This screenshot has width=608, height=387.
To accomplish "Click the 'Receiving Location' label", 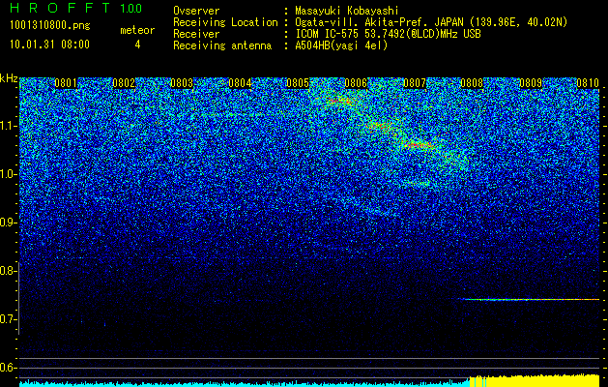I will coord(225,22).
